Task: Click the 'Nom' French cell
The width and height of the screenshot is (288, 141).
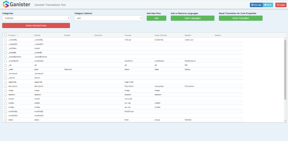Action: click(126, 120)
